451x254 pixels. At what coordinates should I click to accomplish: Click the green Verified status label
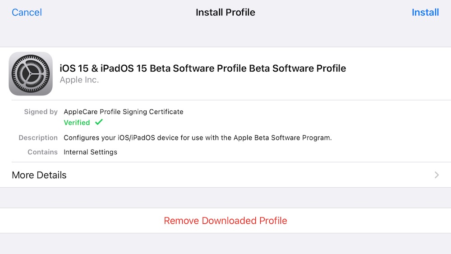(77, 122)
